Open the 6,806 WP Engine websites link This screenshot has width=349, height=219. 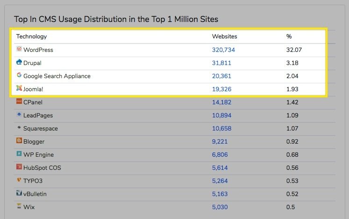click(x=220, y=154)
